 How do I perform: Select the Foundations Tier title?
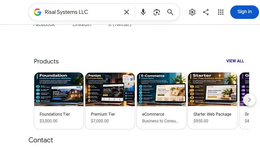tap(55, 114)
